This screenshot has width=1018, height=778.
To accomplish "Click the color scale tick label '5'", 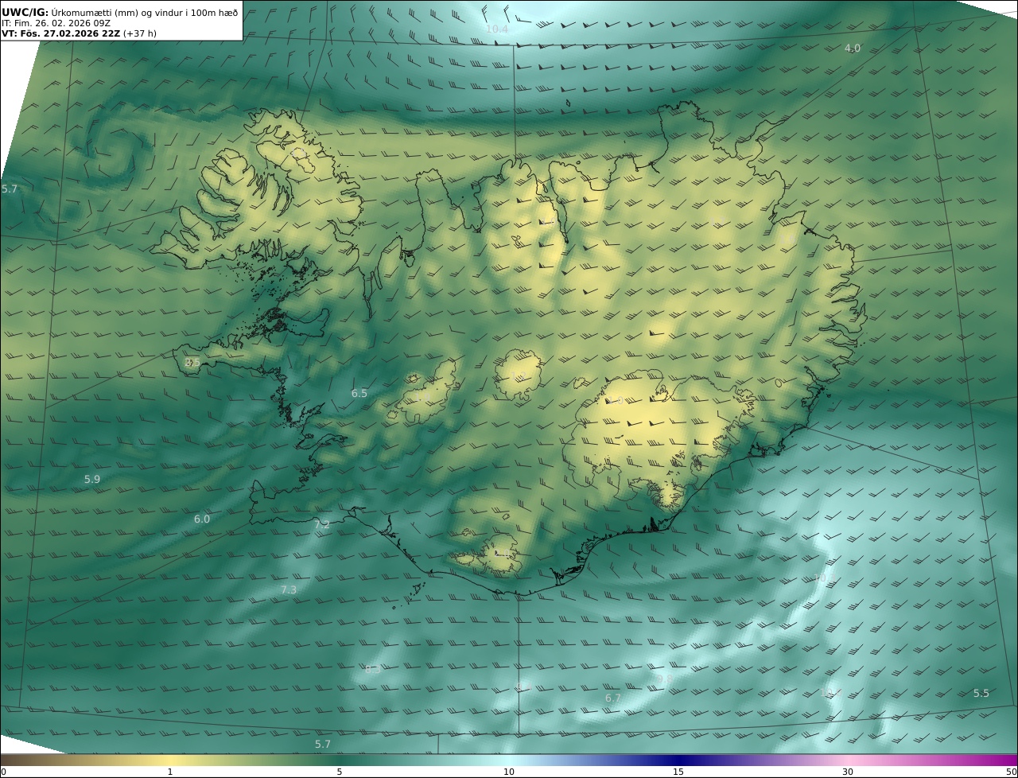I will coord(340,772).
